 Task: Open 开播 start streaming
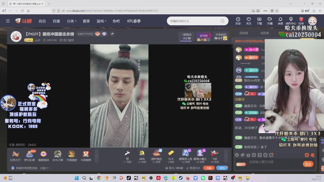(x=270, y=21)
